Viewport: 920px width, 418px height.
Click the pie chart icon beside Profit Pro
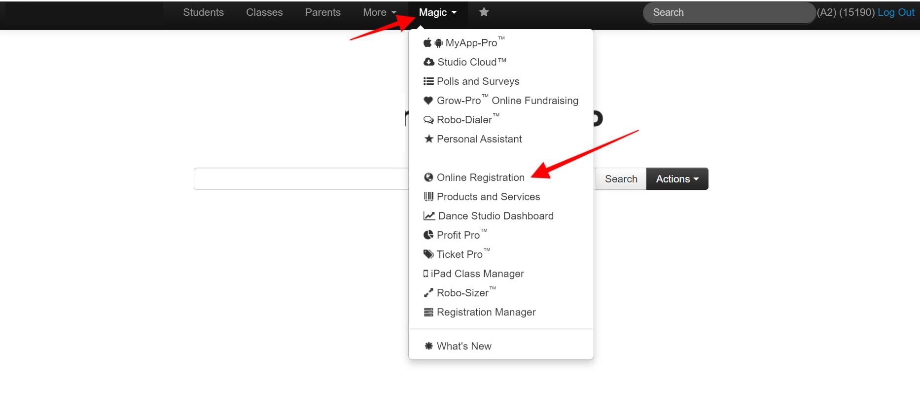click(428, 235)
